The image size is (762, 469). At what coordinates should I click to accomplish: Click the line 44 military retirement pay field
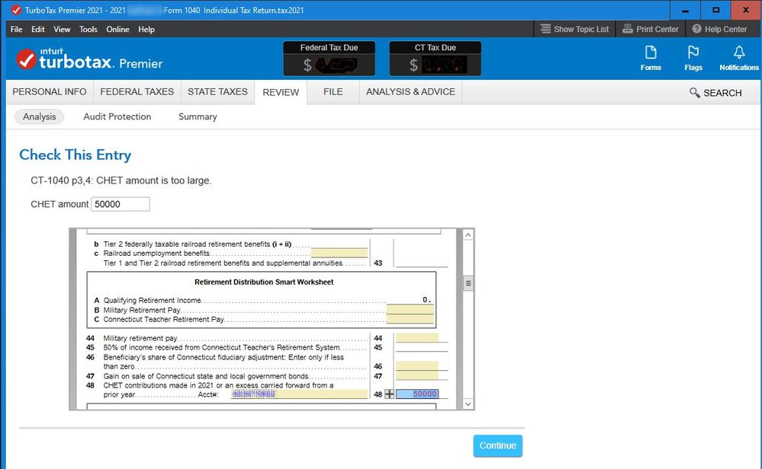coord(417,337)
